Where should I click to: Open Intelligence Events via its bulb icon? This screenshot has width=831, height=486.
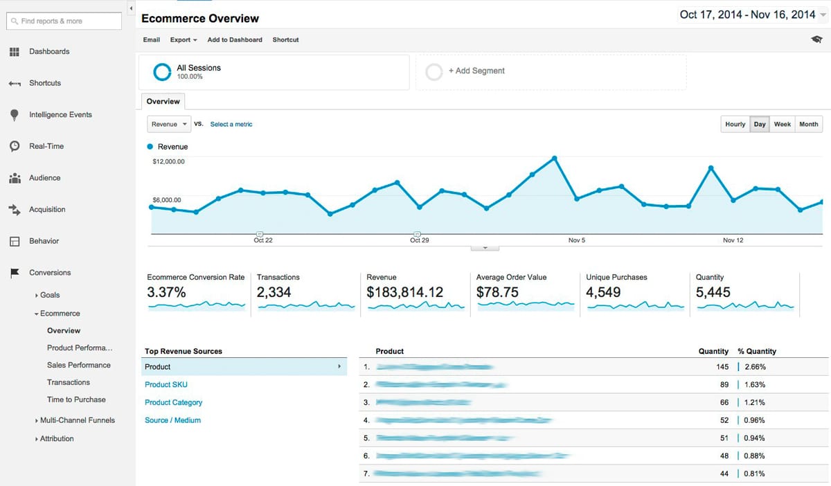[15, 114]
